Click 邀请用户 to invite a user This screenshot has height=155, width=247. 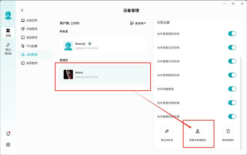(x=138, y=23)
